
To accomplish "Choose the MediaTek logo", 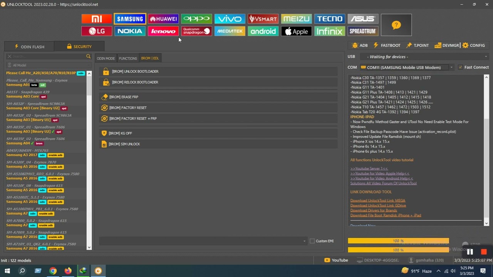I will pos(230,31).
